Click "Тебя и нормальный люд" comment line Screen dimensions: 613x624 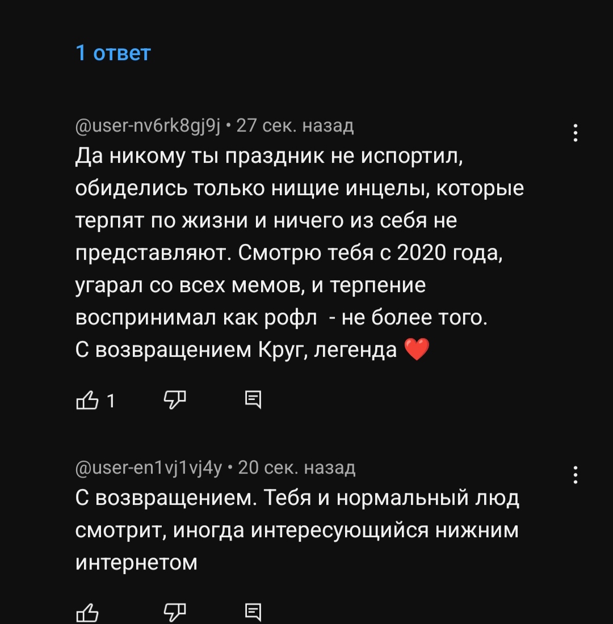392,498
